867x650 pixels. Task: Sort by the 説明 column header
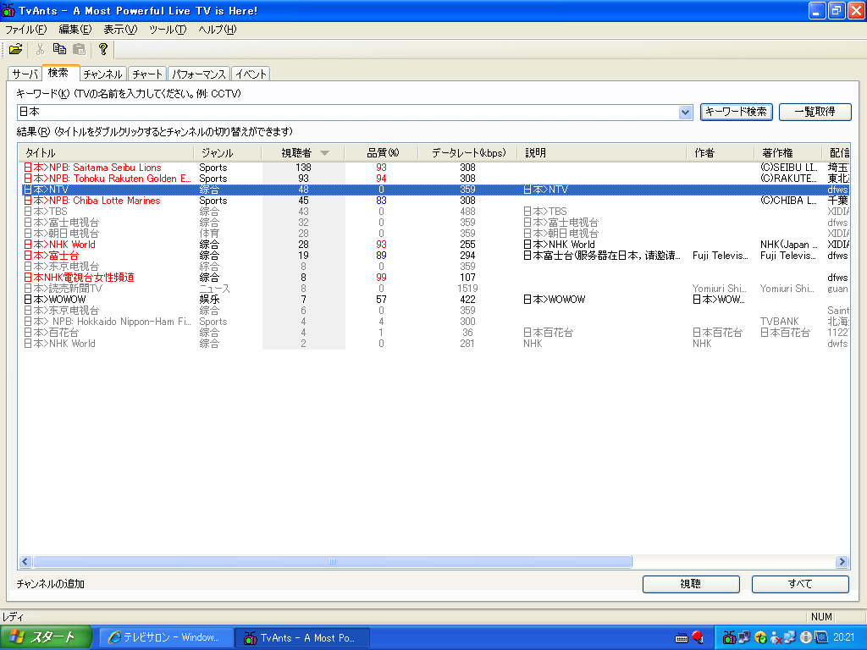(x=602, y=153)
